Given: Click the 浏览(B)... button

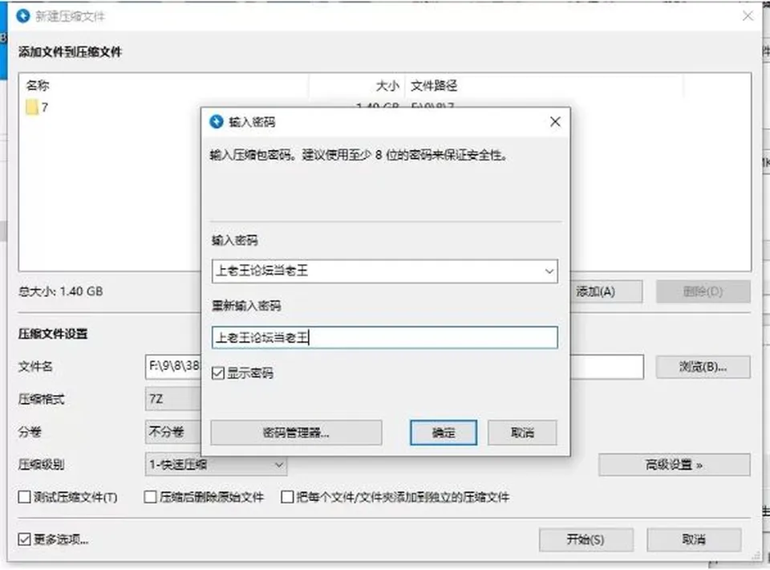Looking at the screenshot, I should [x=703, y=367].
